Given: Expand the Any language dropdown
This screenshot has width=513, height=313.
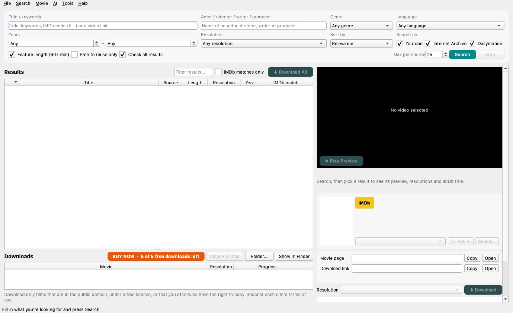Looking at the screenshot, I should tap(450, 26).
